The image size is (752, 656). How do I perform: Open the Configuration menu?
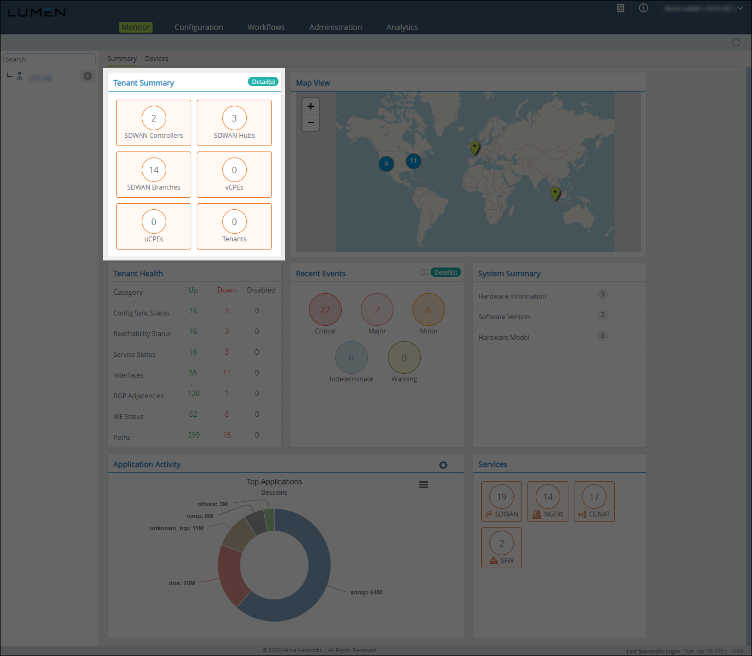[198, 27]
